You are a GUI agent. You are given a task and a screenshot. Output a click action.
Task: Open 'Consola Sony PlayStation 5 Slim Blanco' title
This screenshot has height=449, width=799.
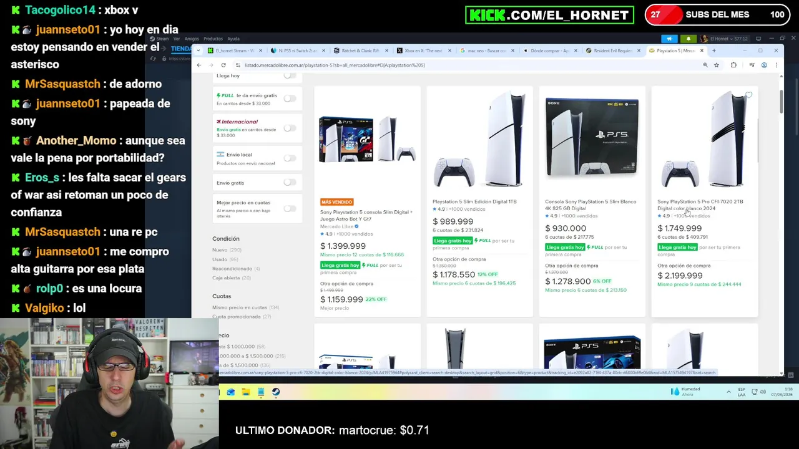coord(591,205)
